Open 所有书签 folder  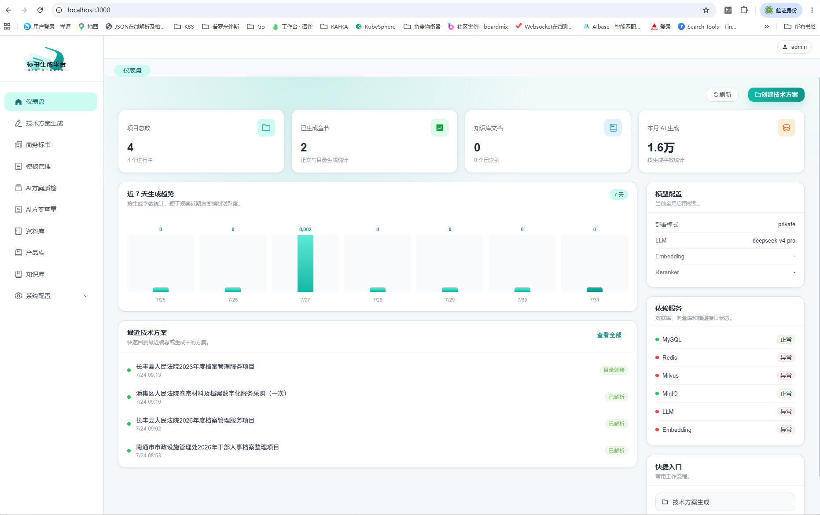(800, 26)
